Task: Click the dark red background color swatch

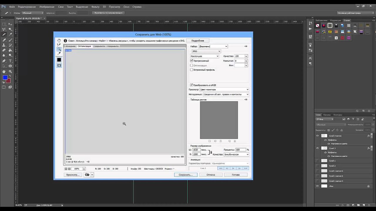Action: 8,81
